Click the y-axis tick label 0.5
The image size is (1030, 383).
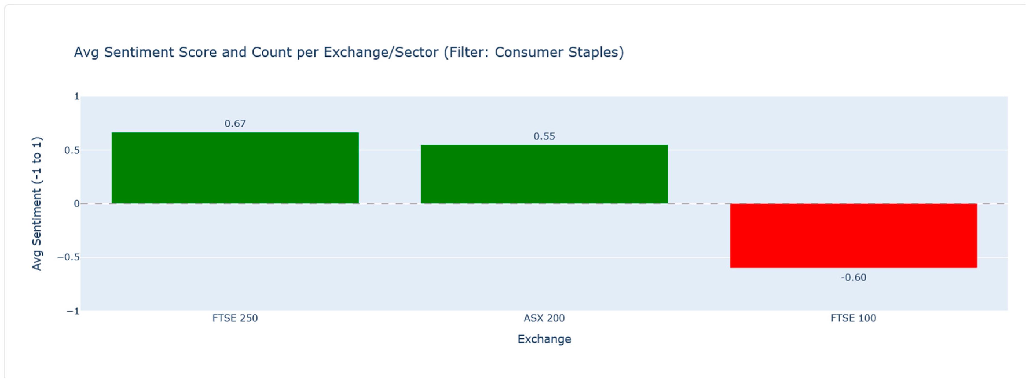[72, 151]
